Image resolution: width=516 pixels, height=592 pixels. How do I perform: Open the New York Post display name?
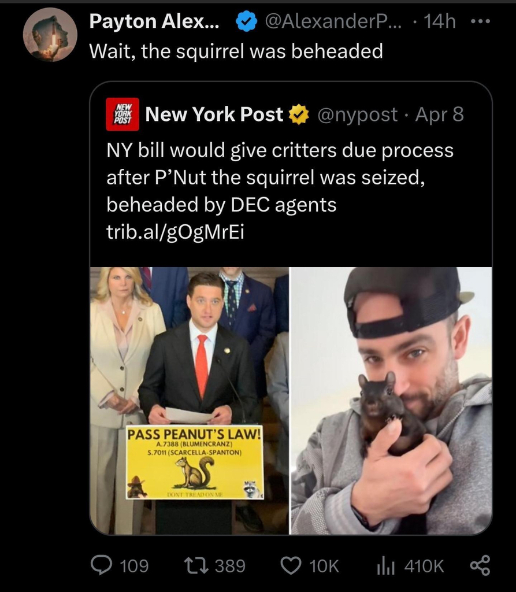pyautogui.click(x=214, y=114)
